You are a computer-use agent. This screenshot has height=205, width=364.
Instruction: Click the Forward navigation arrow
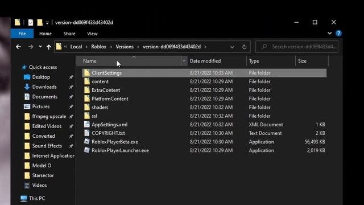pos(31,47)
